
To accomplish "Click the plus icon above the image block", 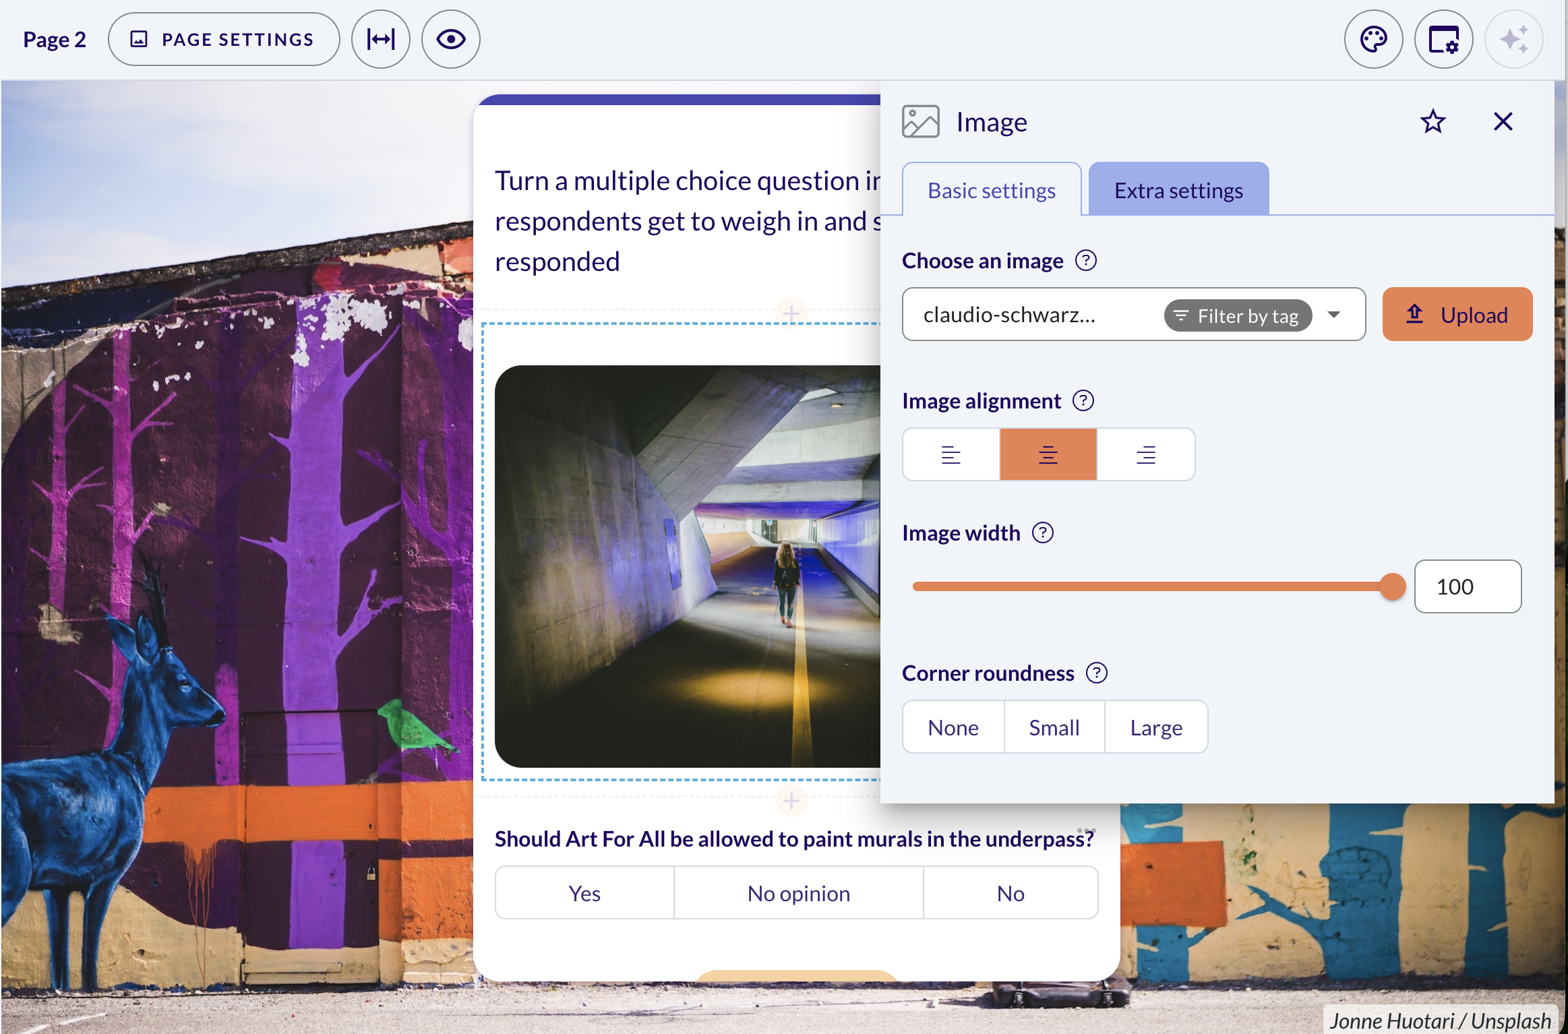I will (791, 312).
